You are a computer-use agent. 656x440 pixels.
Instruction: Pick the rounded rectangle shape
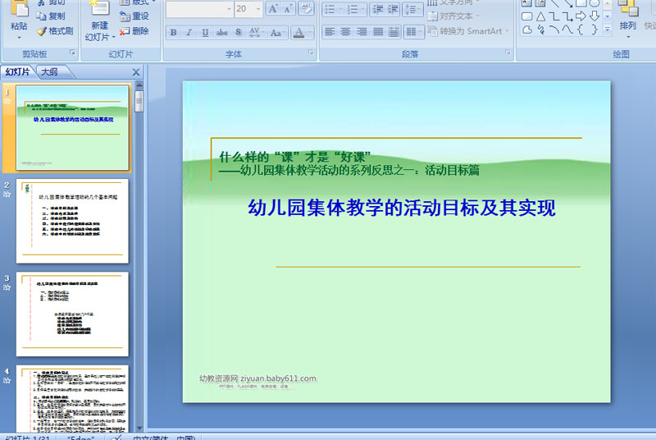click(x=527, y=16)
